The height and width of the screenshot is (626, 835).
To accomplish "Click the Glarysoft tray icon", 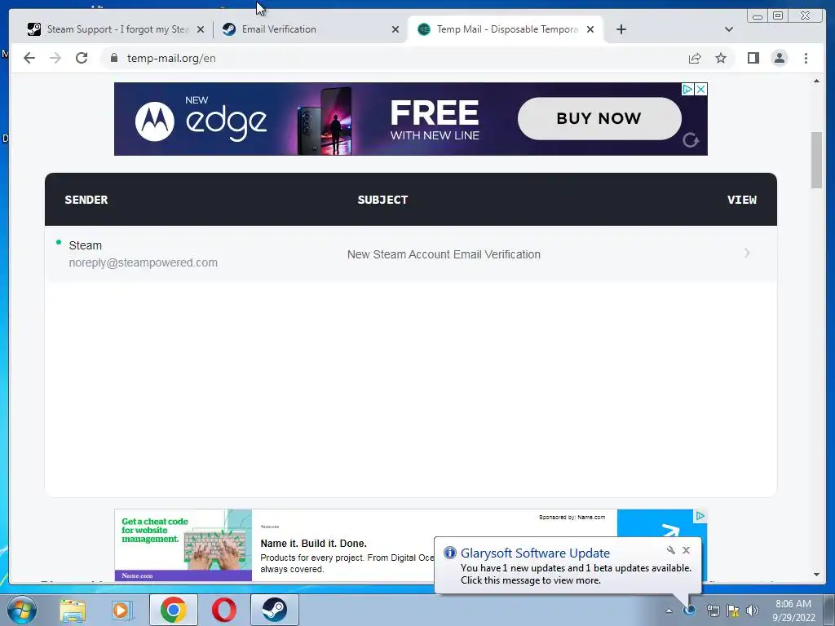I will tap(690, 610).
